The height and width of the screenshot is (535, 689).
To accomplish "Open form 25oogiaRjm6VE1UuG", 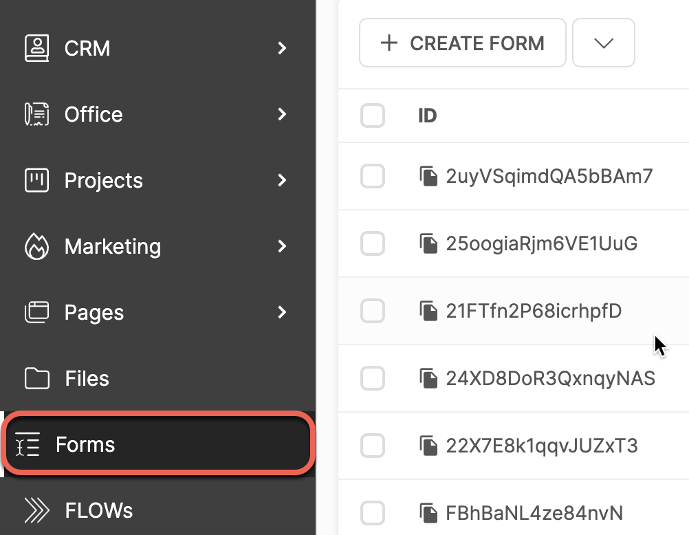I will click(x=541, y=243).
